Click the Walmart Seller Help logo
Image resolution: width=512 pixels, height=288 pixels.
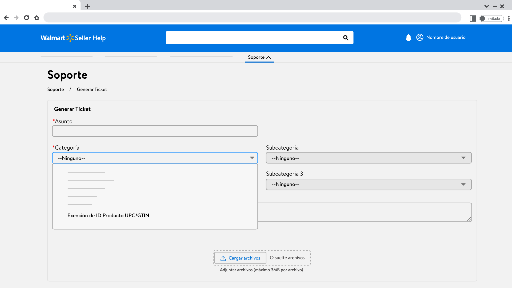(x=73, y=38)
